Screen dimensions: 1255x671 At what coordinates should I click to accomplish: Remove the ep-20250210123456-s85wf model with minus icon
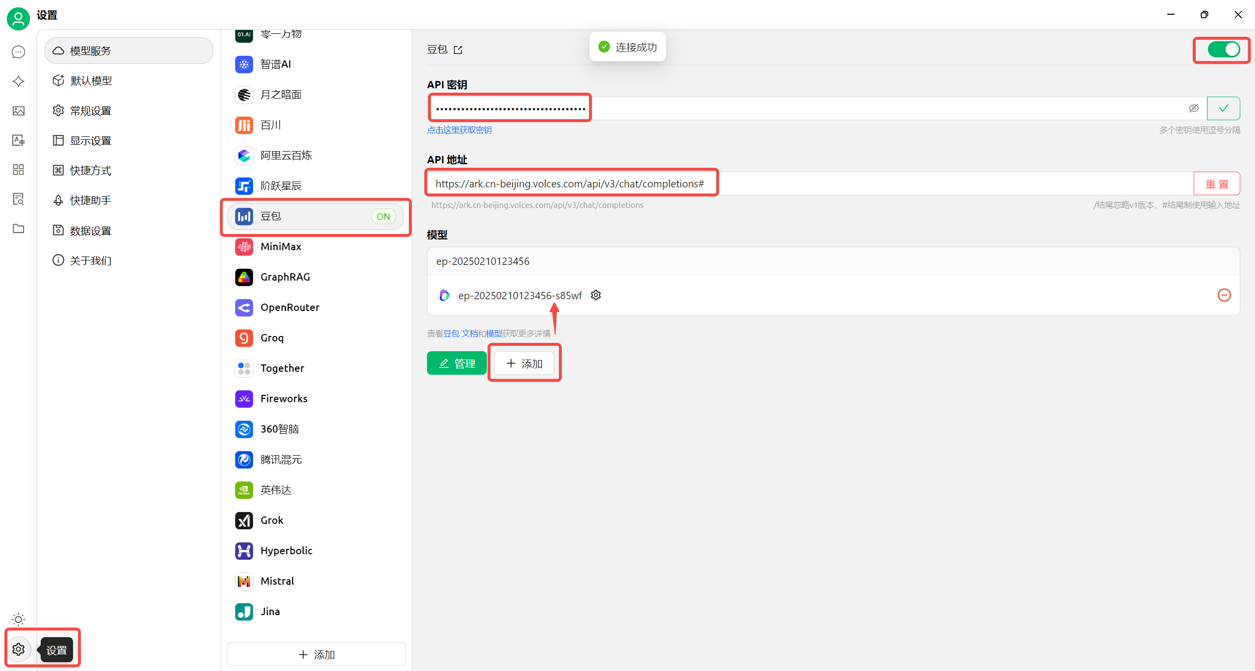(x=1224, y=295)
